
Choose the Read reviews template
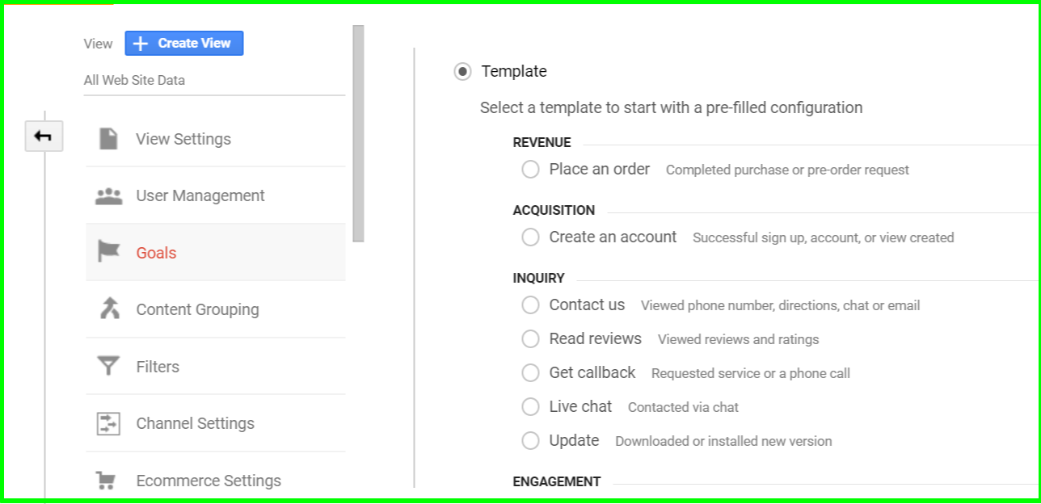coord(530,339)
